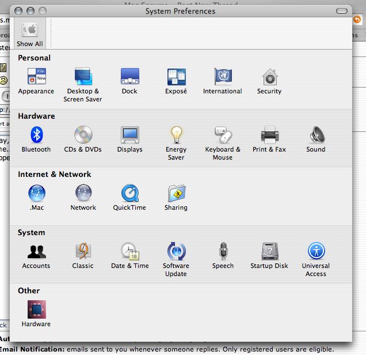Image resolution: width=366 pixels, height=355 pixels.
Task: Open the Appearance preference pane
Action: 36,81
